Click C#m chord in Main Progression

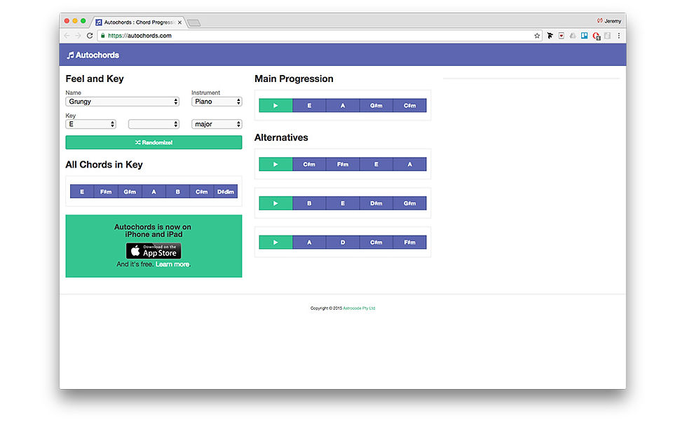point(409,106)
